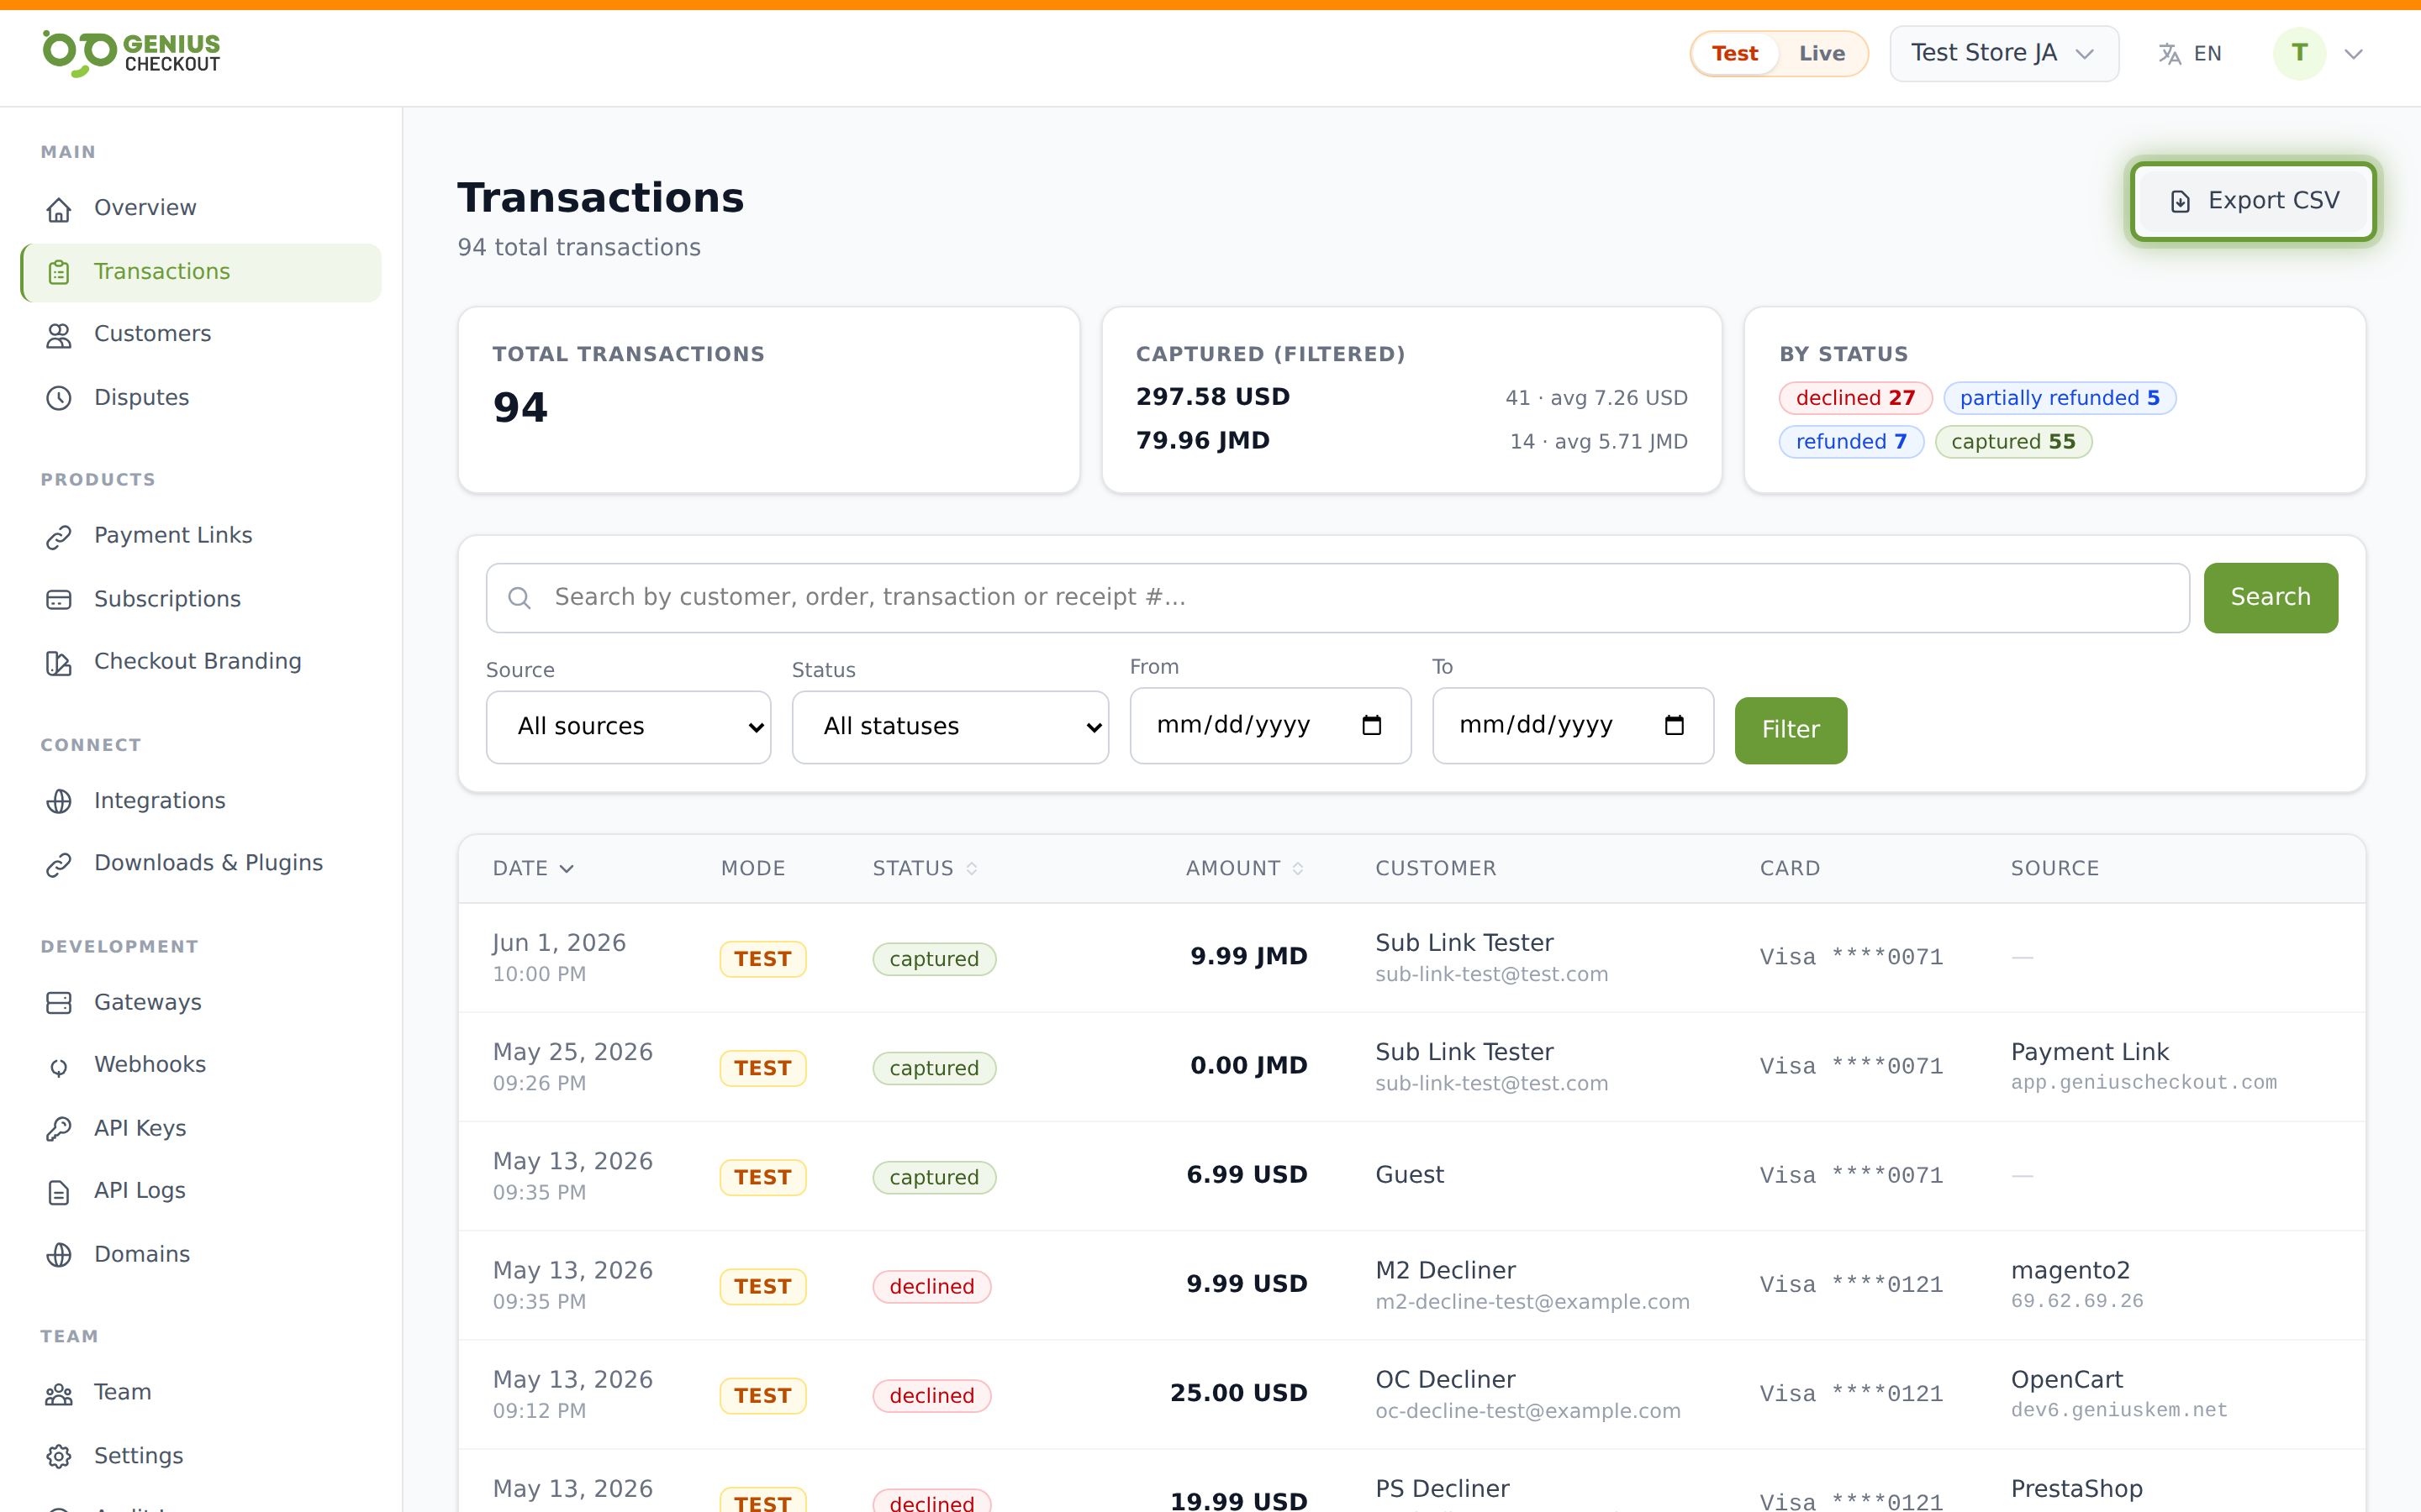The height and width of the screenshot is (1512, 2421).
Task: Click the API Keys key icon
Action: tap(59, 1129)
